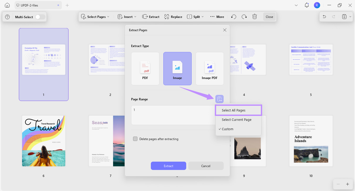Select the Replace tool icon
This screenshot has height=191, width=355.
click(x=166, y=16)
